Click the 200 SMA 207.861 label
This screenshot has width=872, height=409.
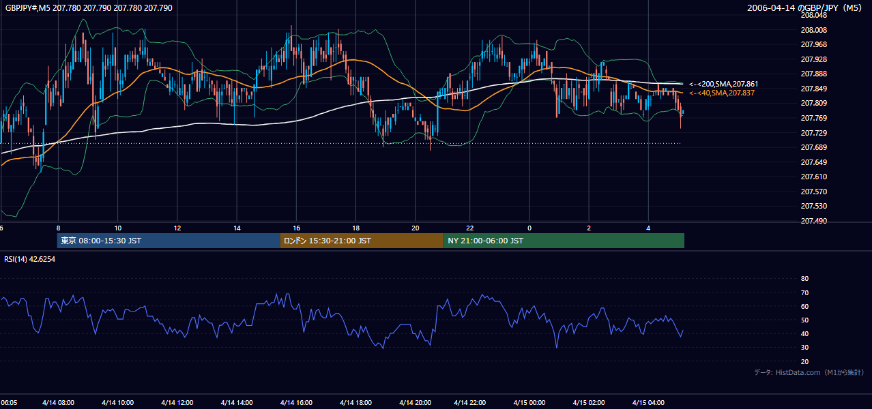[723, 84]
